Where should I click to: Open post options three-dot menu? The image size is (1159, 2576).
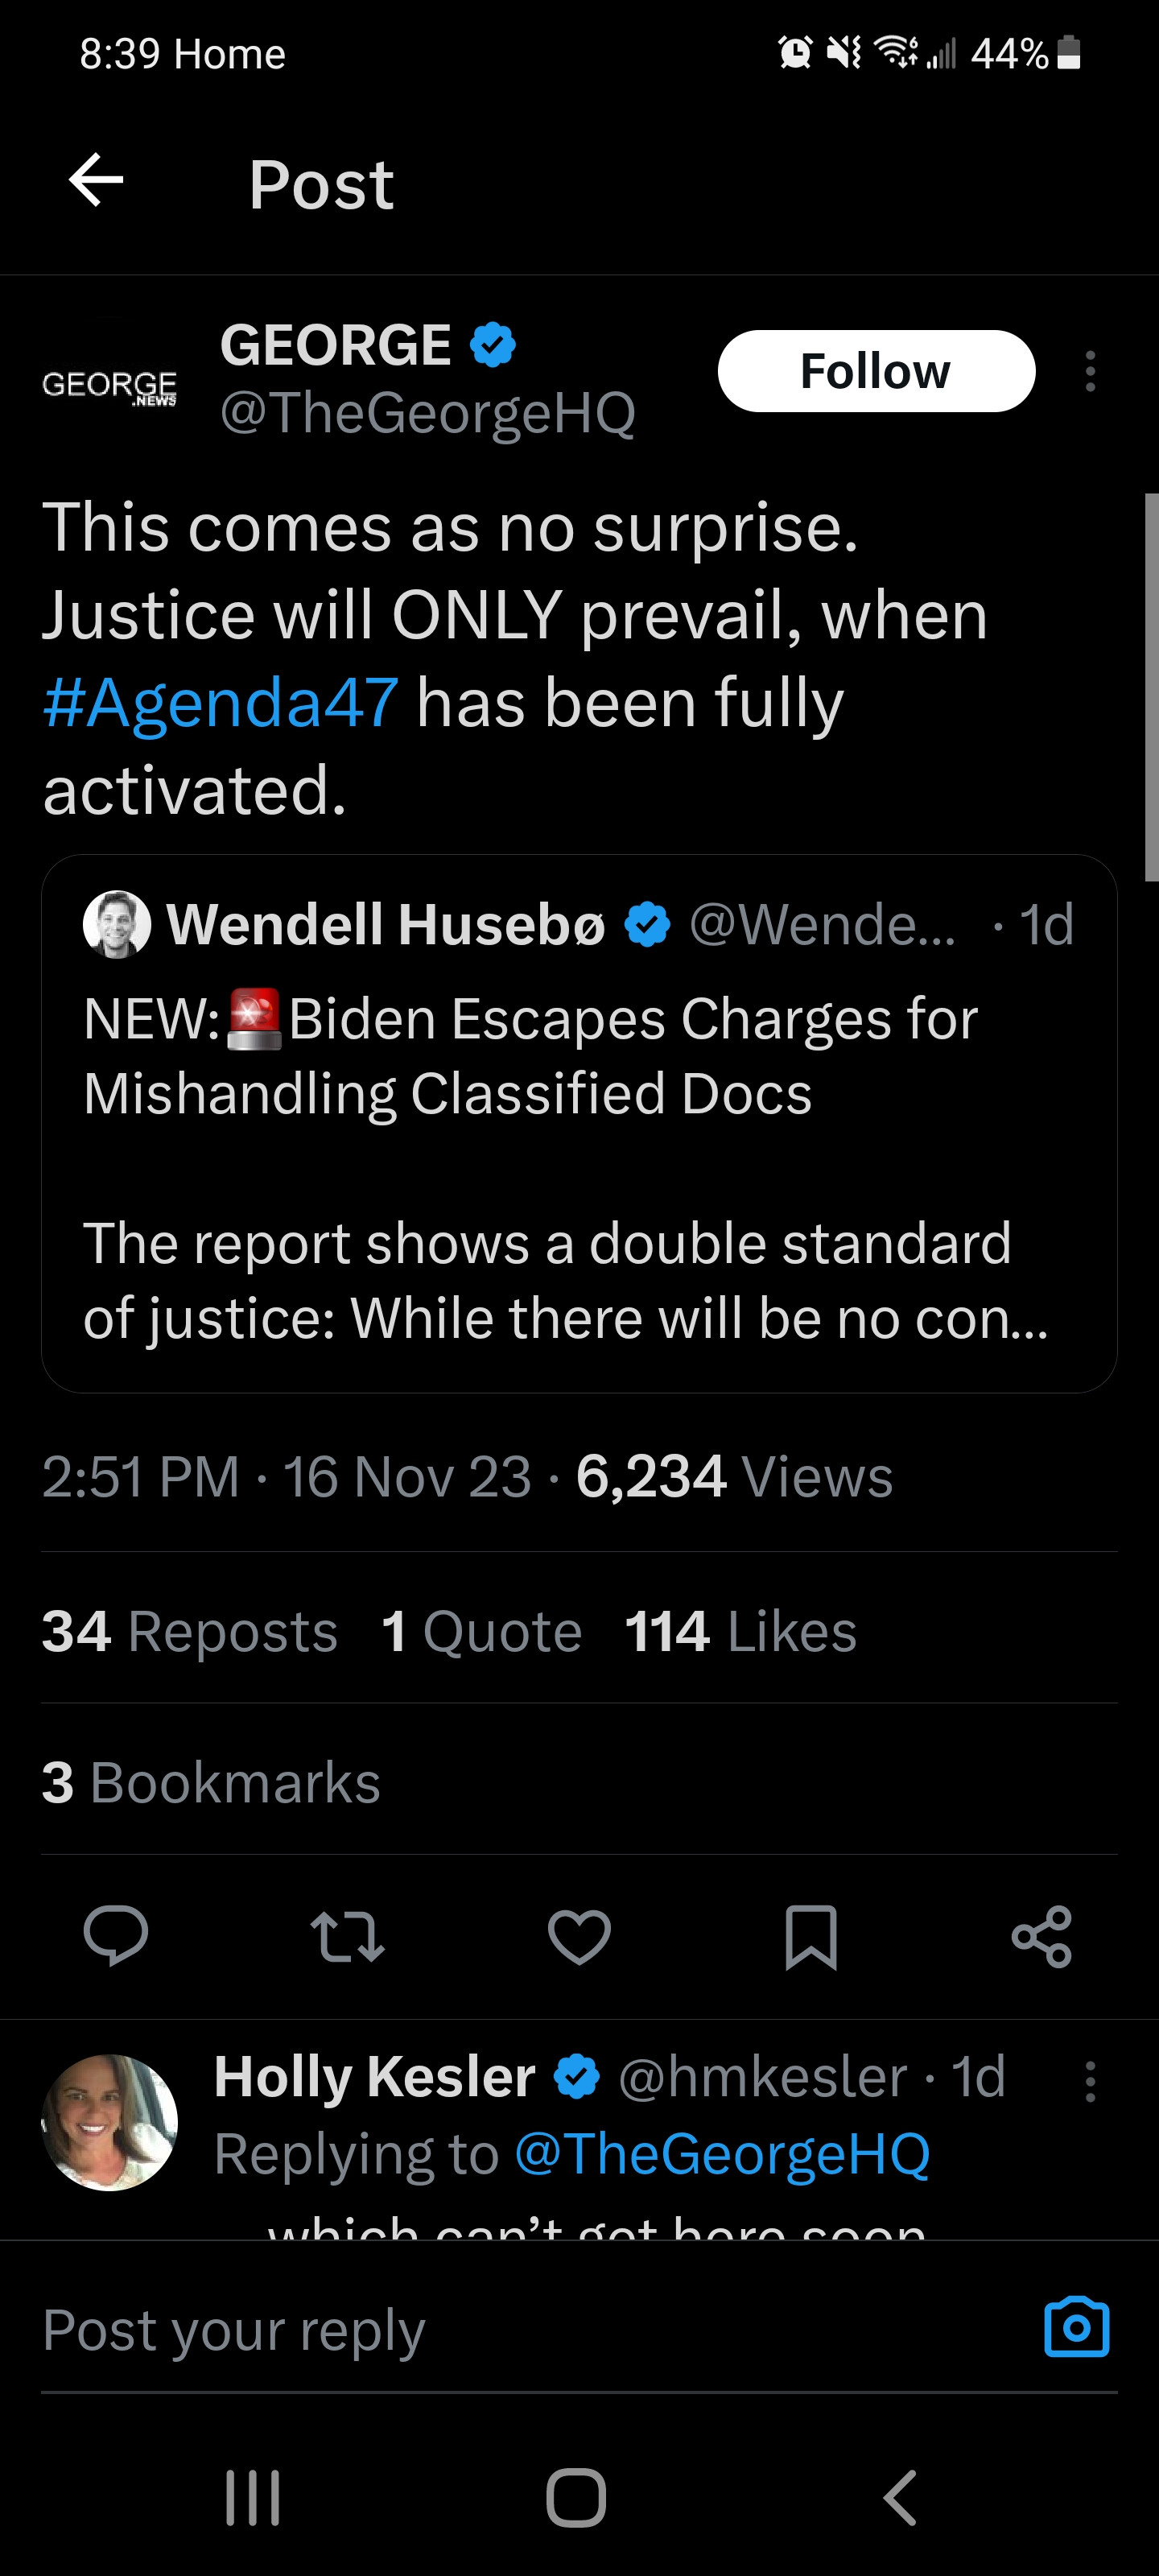[1090, 371]
